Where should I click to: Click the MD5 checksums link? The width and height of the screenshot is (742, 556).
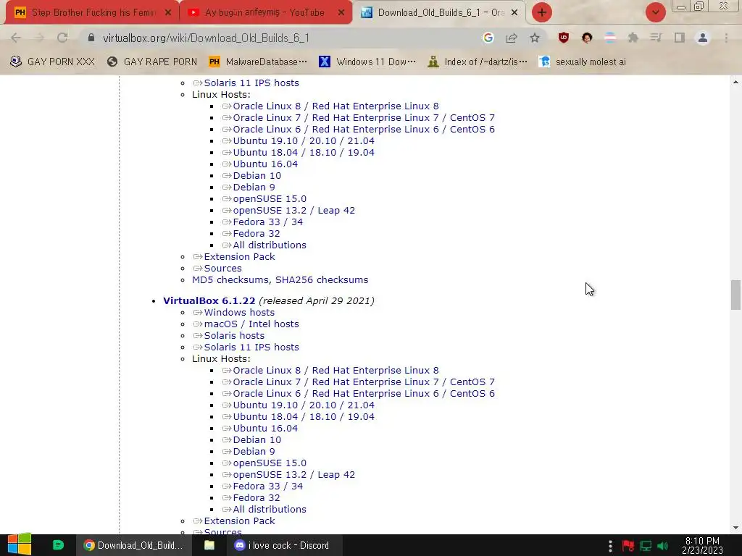231,280
